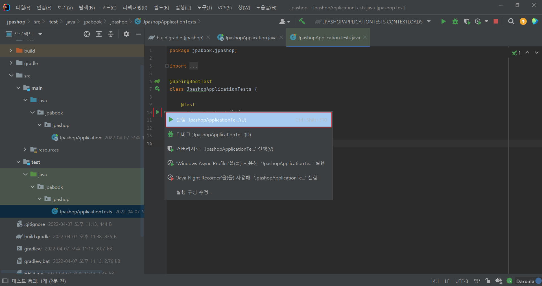Expand the build folder
542x286 pixels.
click(11, 51)
